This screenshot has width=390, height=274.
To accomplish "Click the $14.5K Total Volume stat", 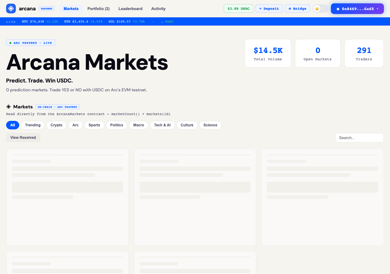I will [x=268, y=53].
